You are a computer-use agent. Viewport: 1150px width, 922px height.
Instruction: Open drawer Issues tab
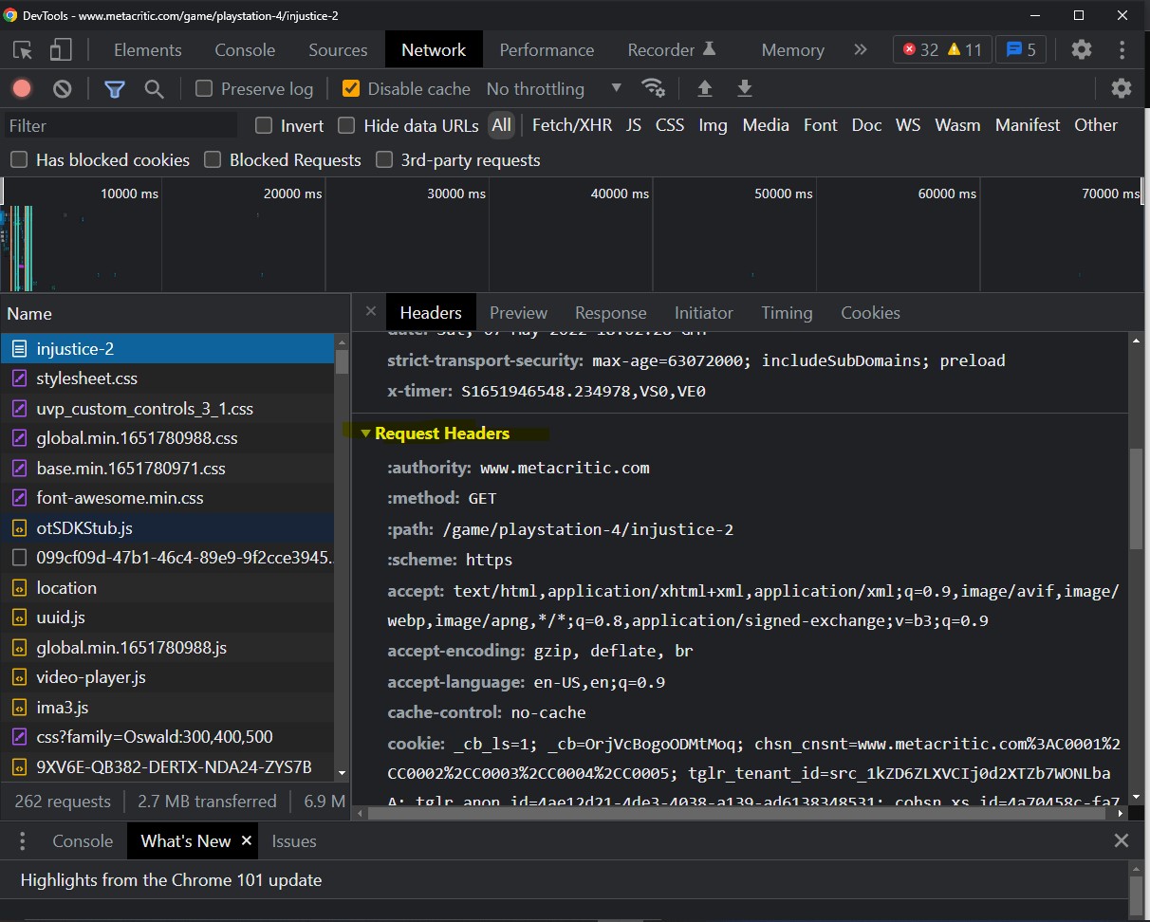coord(294,840)
